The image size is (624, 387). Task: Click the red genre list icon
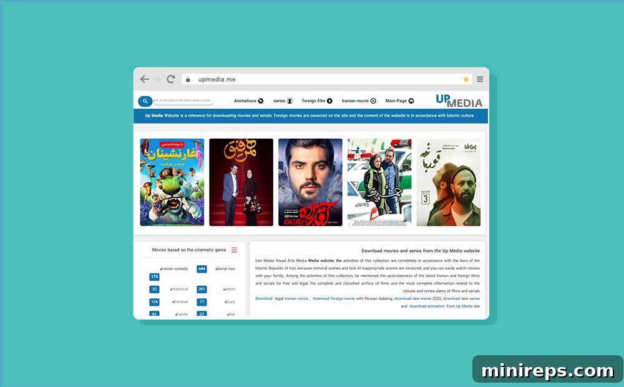[x=234, y=250]
